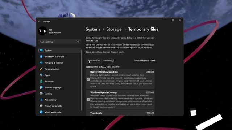Image resolution: width=232 pixels, height=130 pixels.
Task: Navigate to System in breadcrumb
Action: coord(93,29)
